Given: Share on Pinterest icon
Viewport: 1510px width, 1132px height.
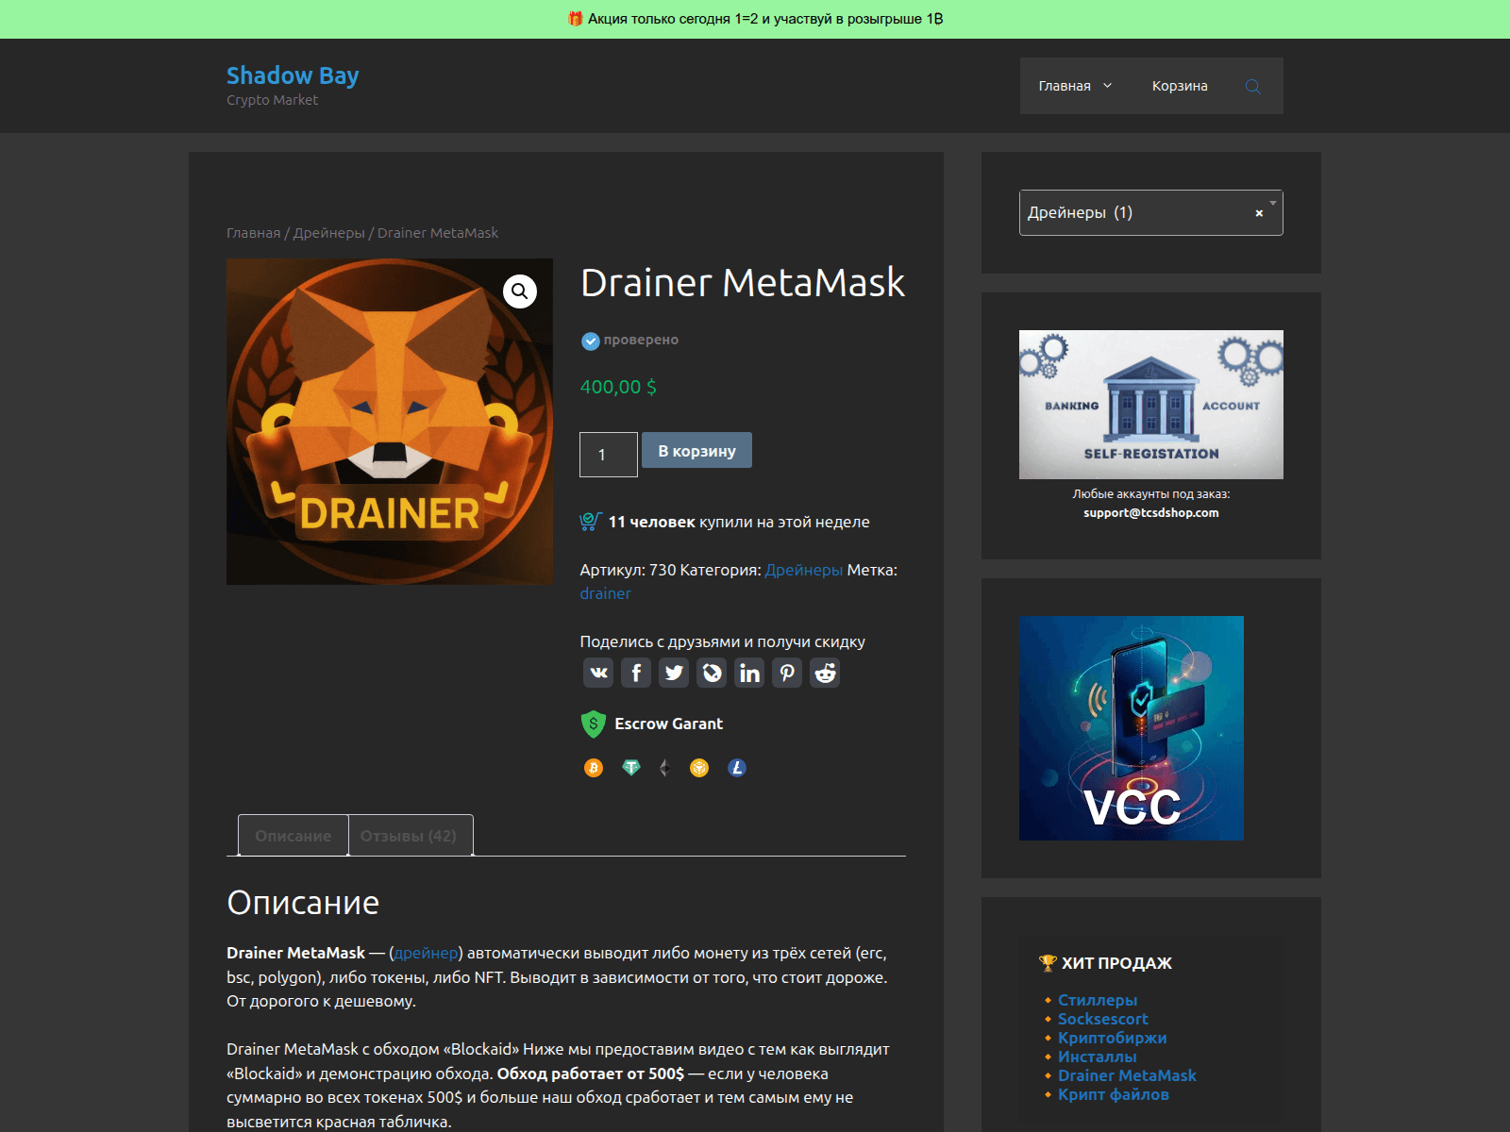Looking at the screenshot, I should tap(787, 673).
